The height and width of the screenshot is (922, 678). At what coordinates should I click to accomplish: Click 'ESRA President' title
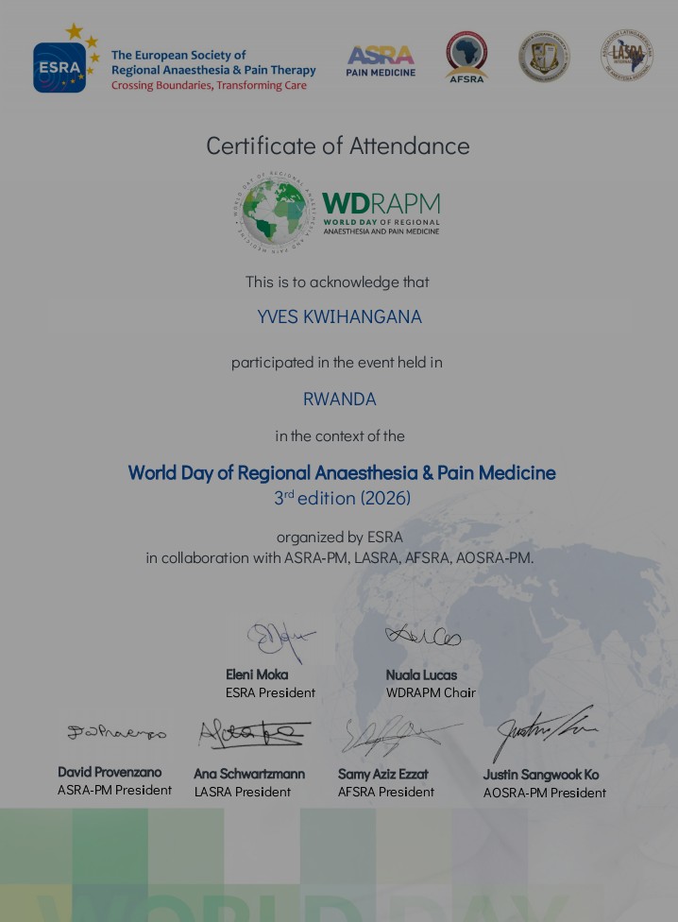point(270,692)
